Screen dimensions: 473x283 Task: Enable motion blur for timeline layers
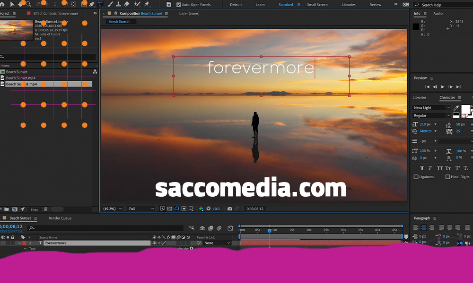point(219,228)
